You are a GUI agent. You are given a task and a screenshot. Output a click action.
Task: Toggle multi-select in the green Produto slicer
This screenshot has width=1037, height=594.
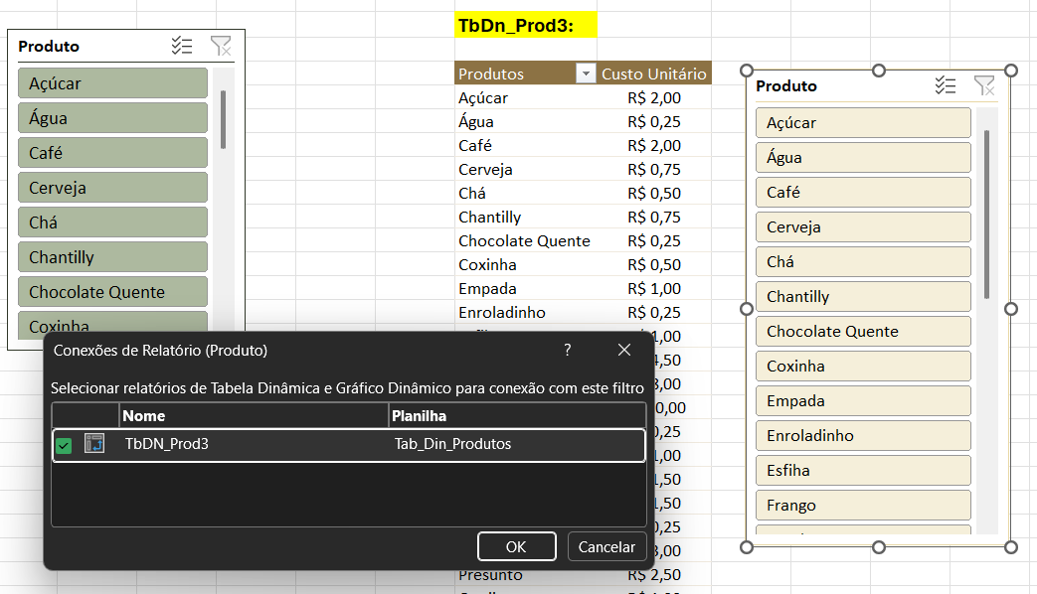(x=182, y=46)
